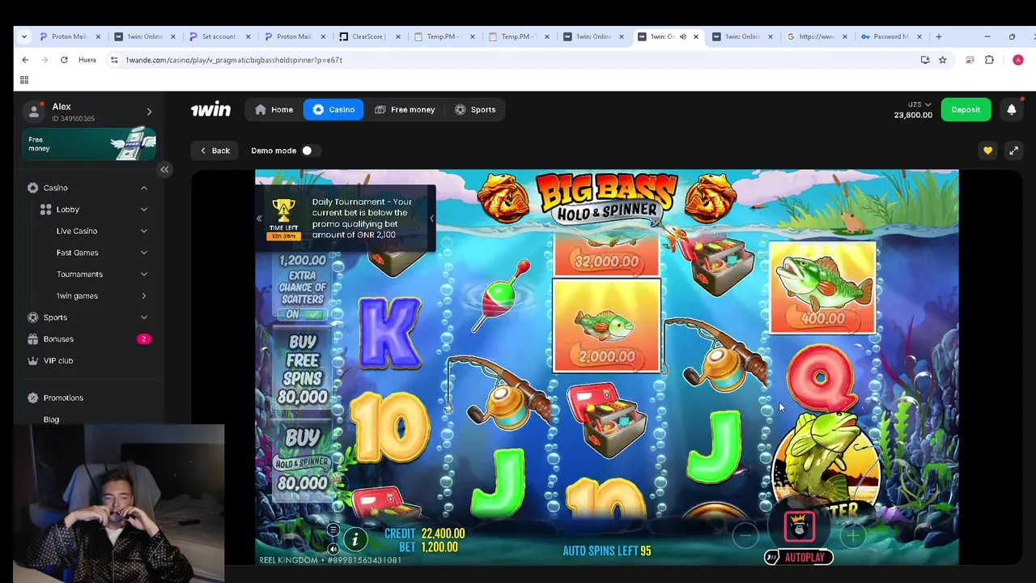Click the green Deposit button
The image size is (1036, 583).
(x=966, y=109)
